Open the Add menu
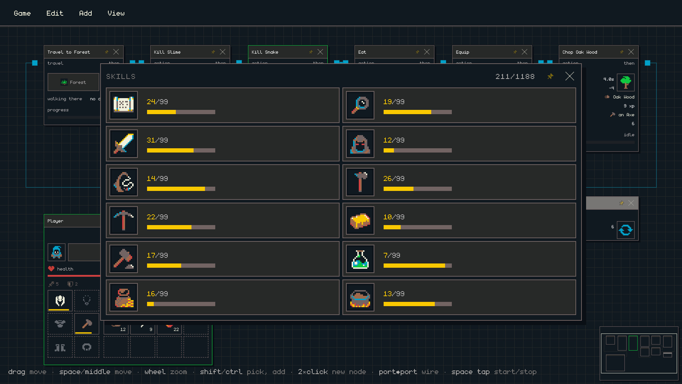This screenshot has width=682, height=384. 85,13
